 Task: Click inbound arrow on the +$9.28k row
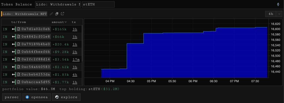[x=13, y=52]
